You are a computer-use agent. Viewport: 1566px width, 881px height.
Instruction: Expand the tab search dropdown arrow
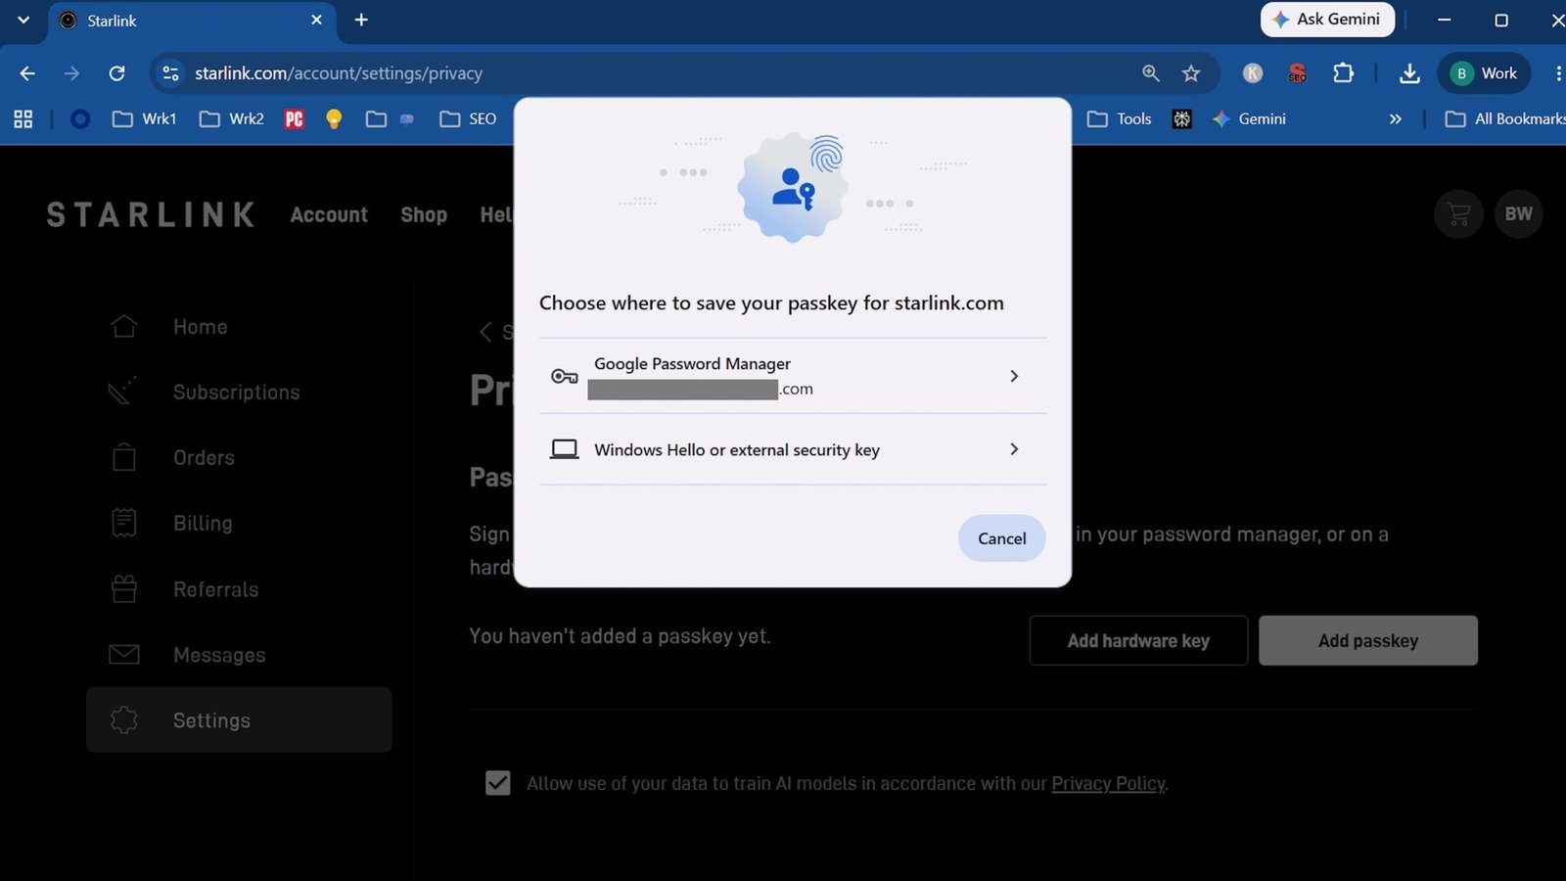(23, 20)
